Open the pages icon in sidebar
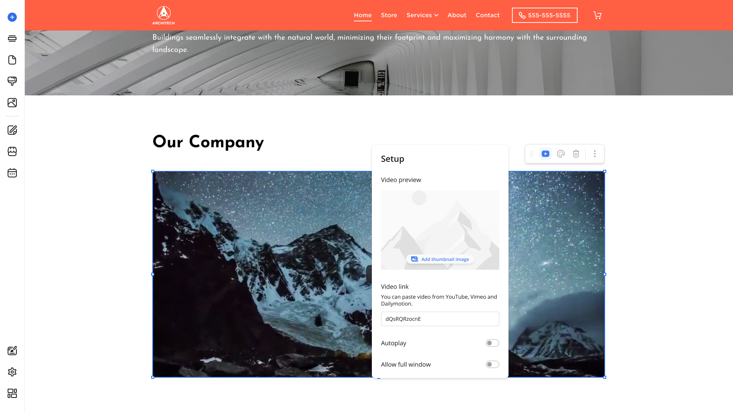This screenshot has width=733, height=412. point(12,60)
